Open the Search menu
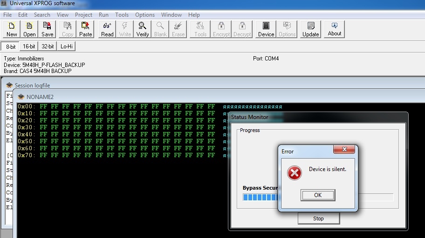This screenshot has width=425, height=238. [42, 14]
